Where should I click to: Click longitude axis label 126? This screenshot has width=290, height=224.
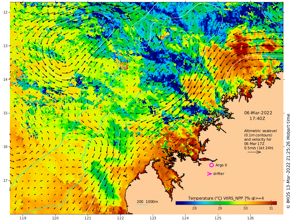tap(250, 218)
